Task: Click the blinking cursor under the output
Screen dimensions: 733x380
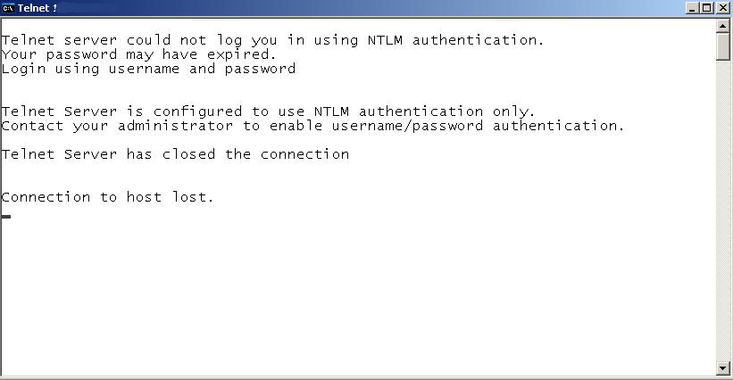Action: pyautogui.click(x=6, y=217)
